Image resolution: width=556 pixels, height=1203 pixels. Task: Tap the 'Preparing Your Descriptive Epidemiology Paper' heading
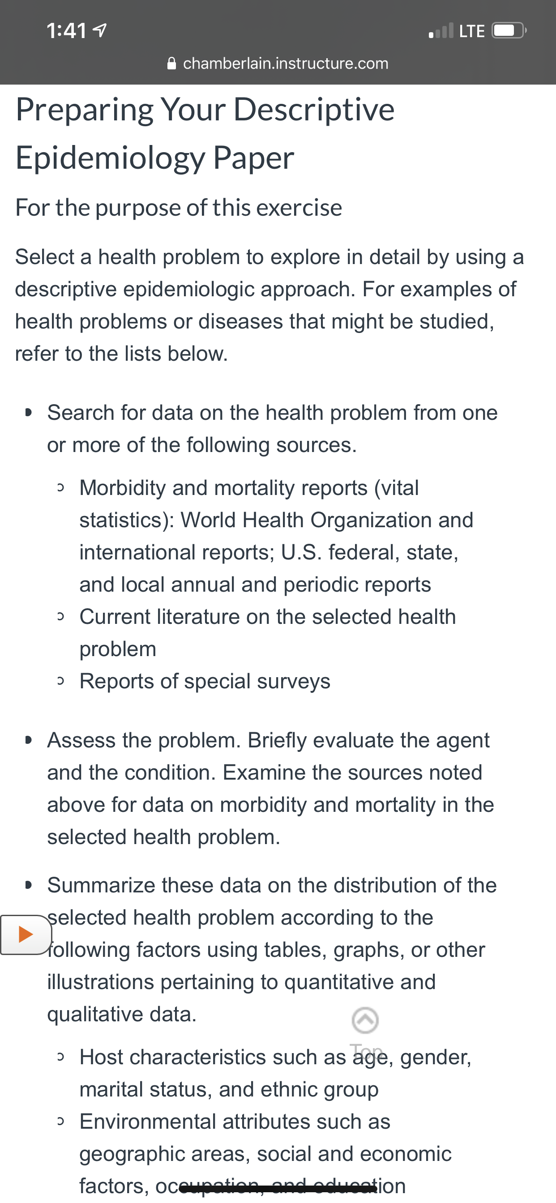(205, 133)
